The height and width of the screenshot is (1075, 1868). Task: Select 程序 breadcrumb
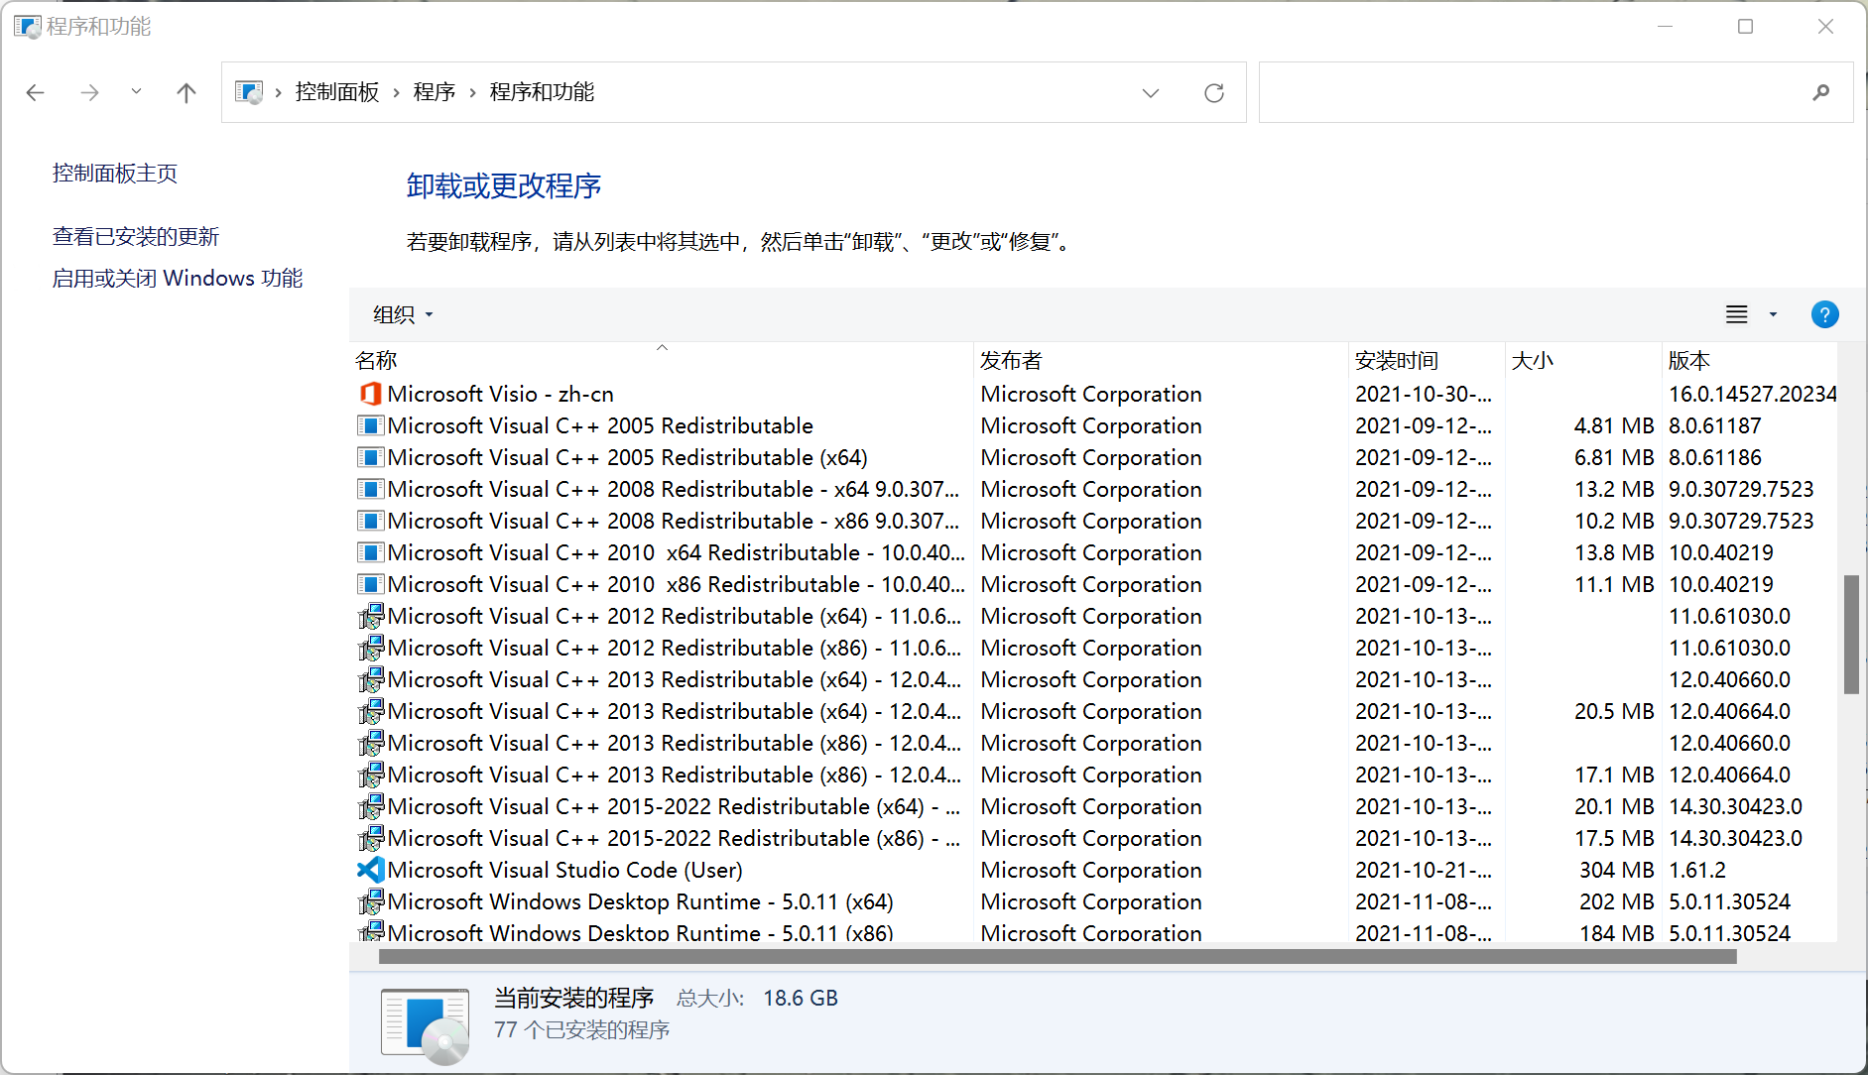click(434, 92)
